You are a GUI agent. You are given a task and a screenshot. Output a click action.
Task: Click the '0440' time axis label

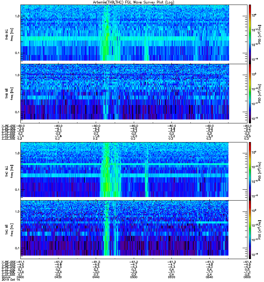(96, 277)
